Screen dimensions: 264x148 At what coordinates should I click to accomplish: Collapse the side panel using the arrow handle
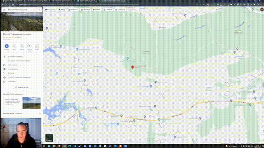point(44,75)
